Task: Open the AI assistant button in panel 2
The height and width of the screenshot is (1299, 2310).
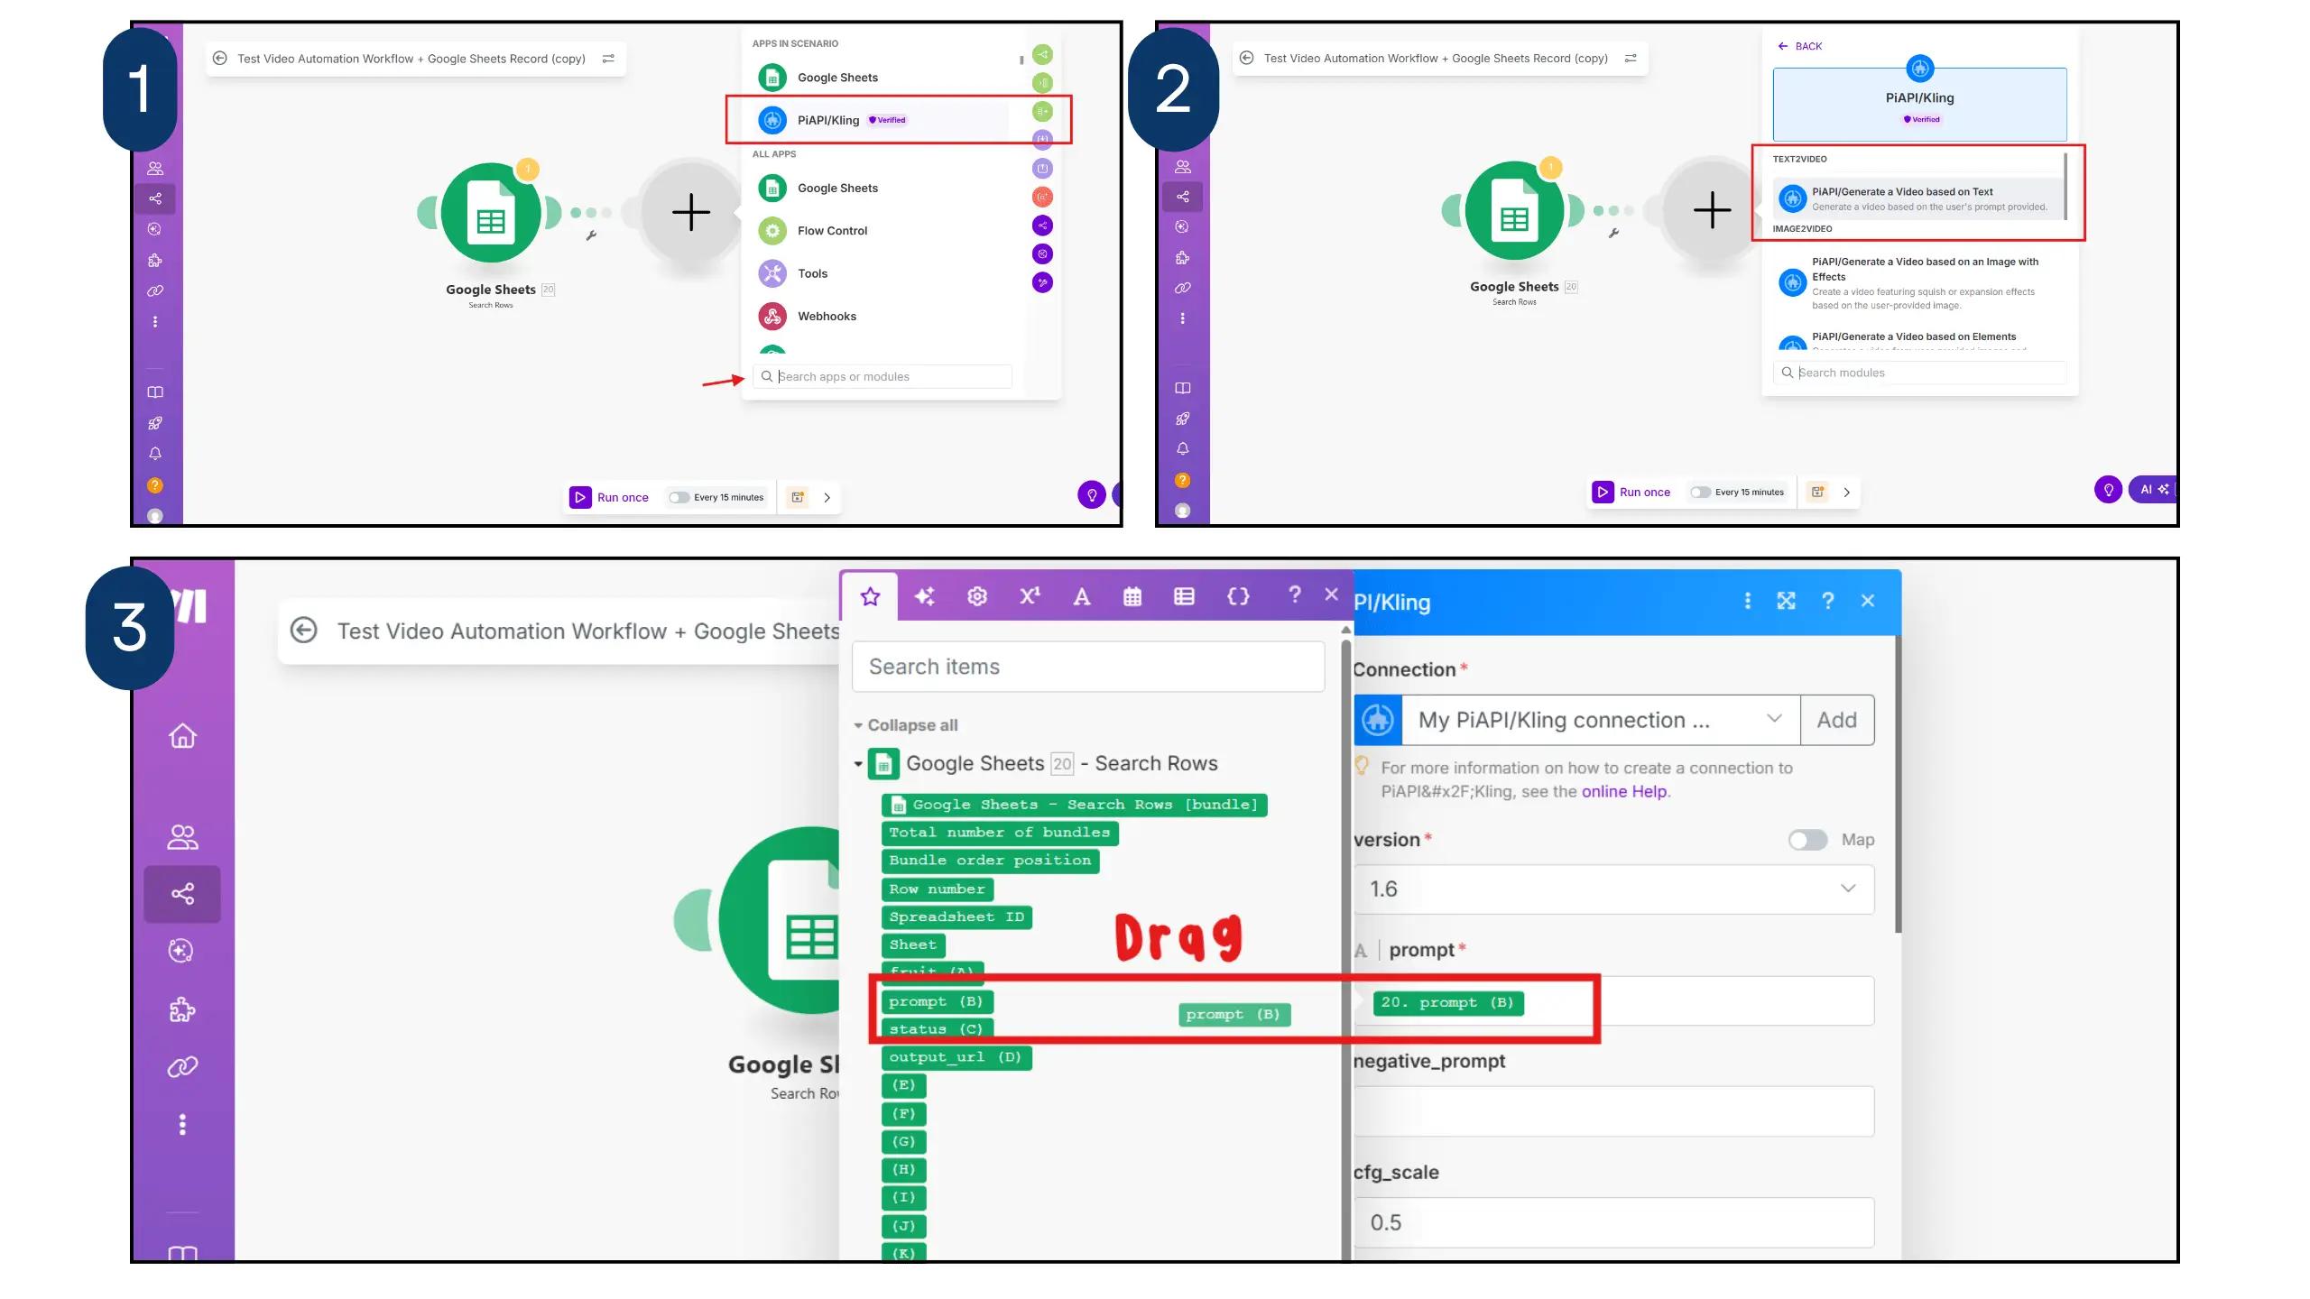Action: (2153, 490)
